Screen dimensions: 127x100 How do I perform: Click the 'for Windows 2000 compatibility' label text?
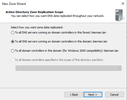tap(82, 51)
